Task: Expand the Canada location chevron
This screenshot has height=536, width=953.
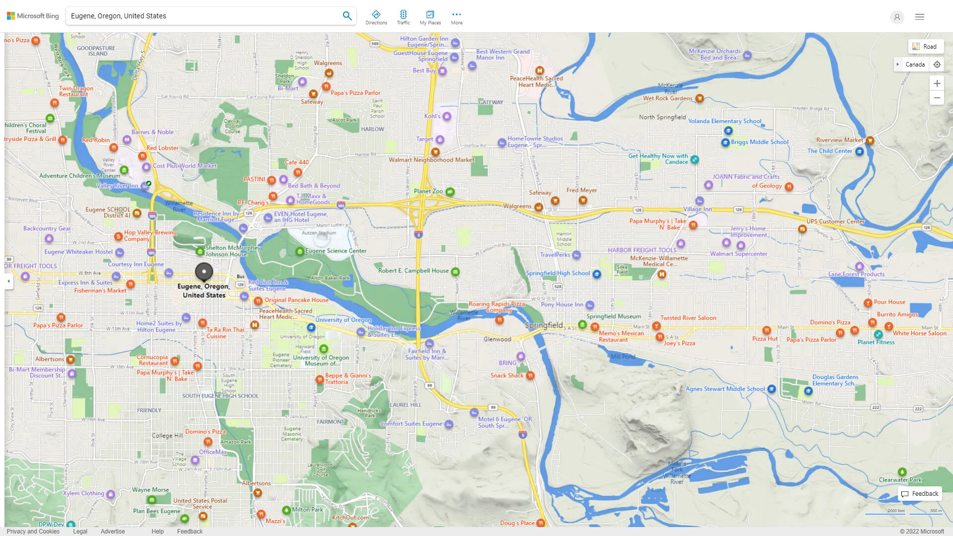Action: [898, 65]
